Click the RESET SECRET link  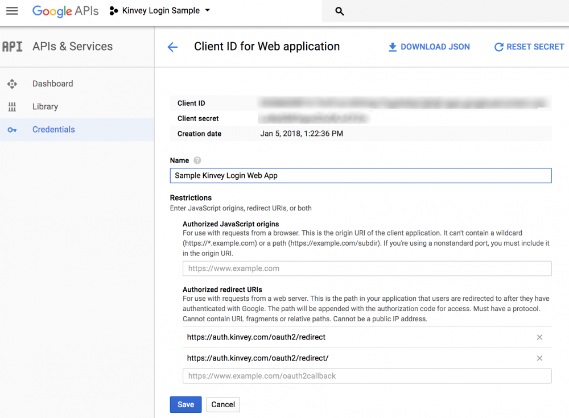535,47
